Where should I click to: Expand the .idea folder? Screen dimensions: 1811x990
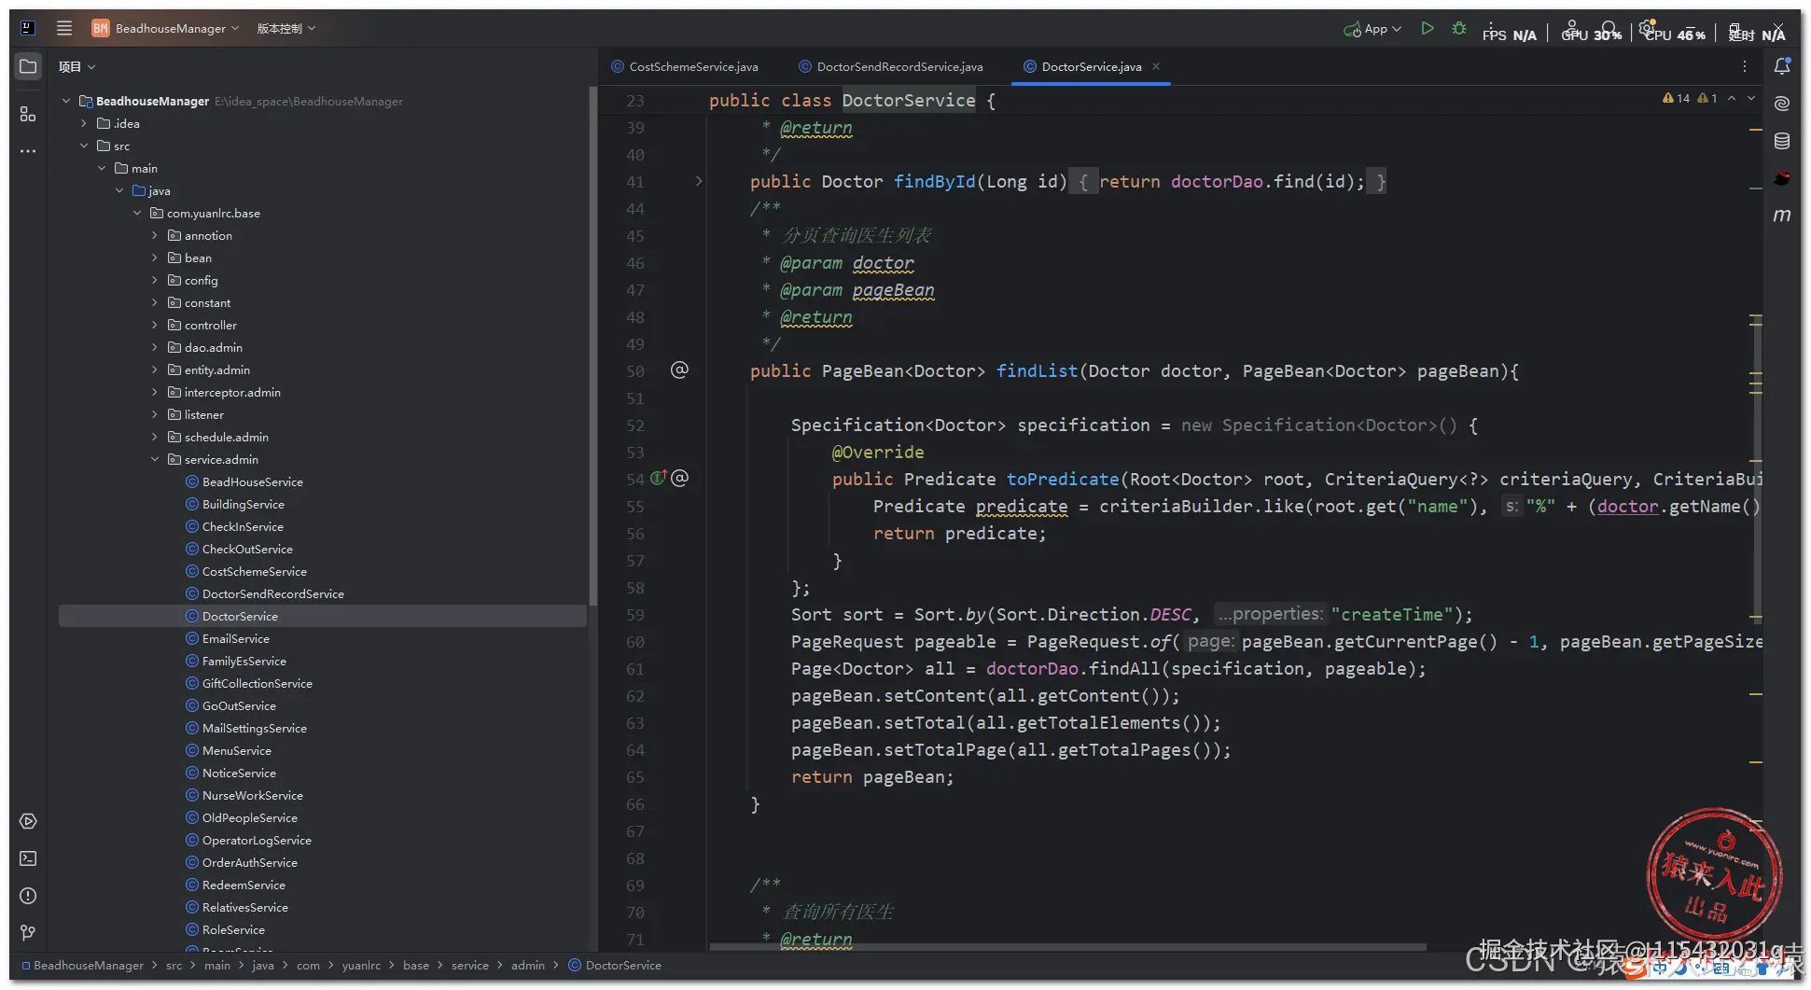pos(84,123)
